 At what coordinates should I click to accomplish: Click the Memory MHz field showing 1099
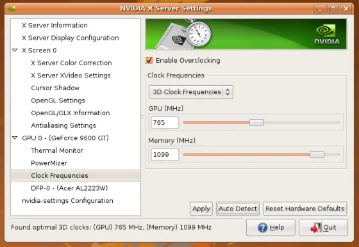(x=165, y=155)
